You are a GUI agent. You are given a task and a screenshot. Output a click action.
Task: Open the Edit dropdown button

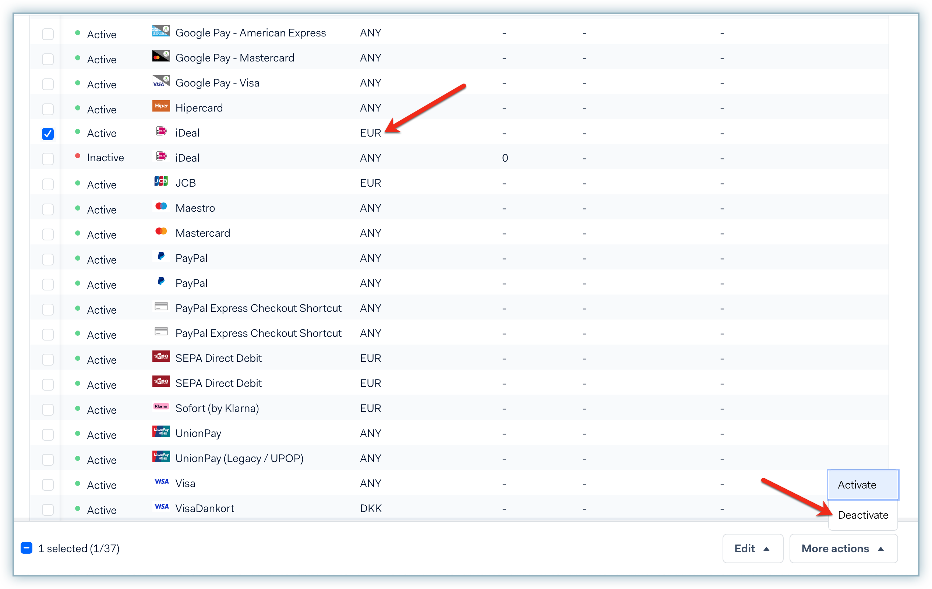click(x=752, y=549)
